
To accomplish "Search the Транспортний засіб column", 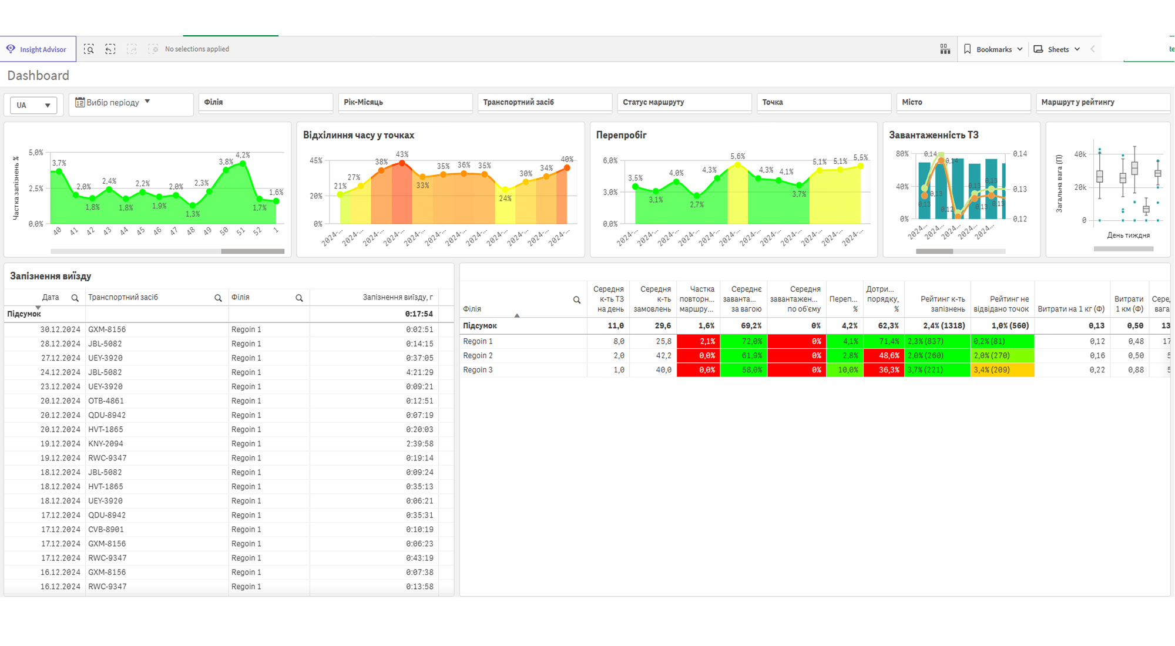I will (x=218, y=298).
